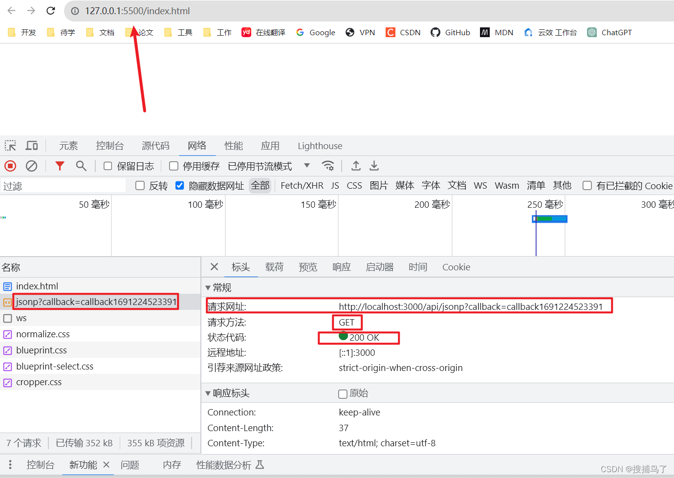
Task: Enable the 停用缓存 checkbox
Action: (174, 166)
